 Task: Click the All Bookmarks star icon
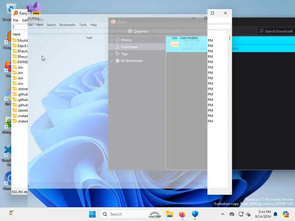click(x=118, y=60)
